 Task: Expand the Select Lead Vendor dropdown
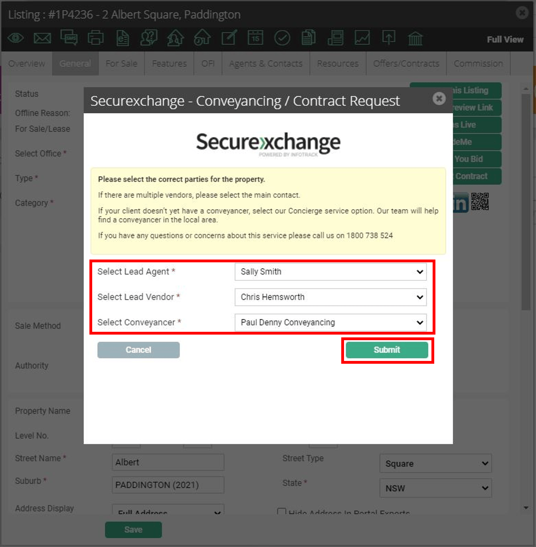pos(330,297)
